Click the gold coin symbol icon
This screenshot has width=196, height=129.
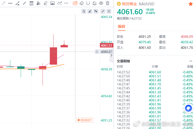coord(119,4)
